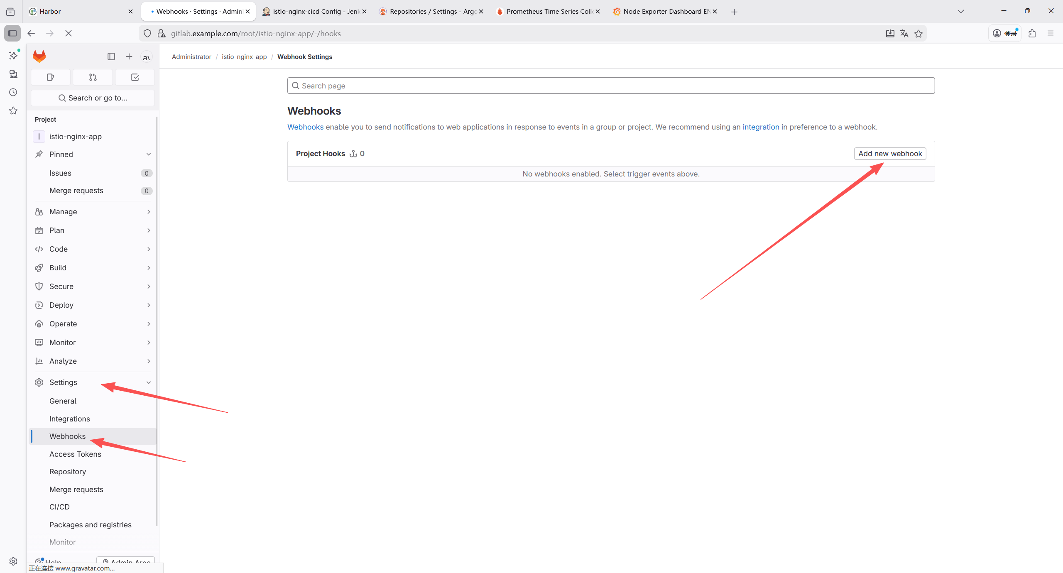Click the Search page input field
Image resolution: width=1063 pixels, height=573 pixels.
[610, 86]
